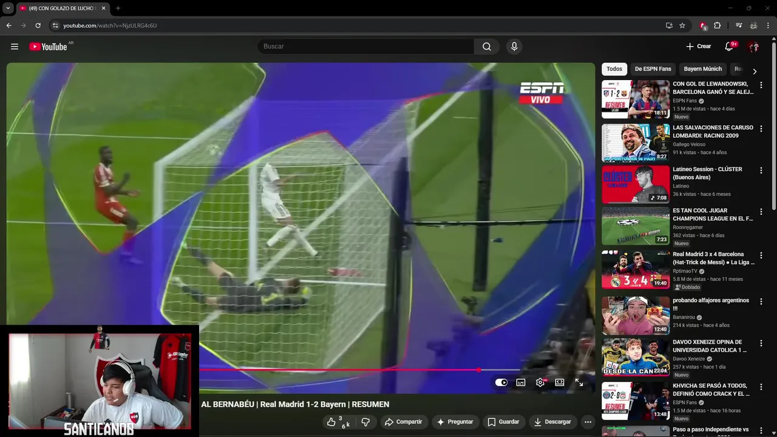Viewport: 777px width, 437px height.
Task: Open options for Latineo Session video
Action: pos(761,171)
